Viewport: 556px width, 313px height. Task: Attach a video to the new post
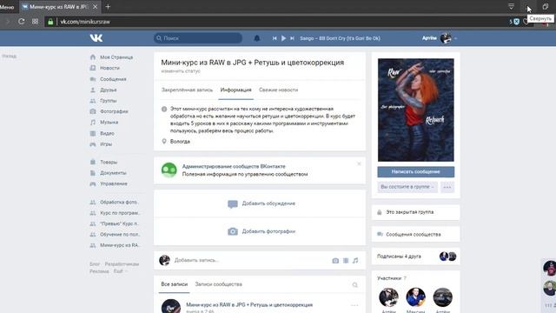pos(346,261)
